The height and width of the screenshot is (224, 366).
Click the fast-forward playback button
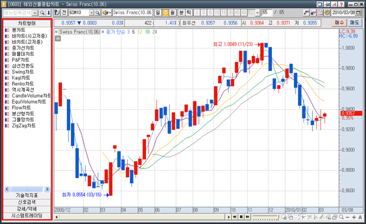pos(247,217)
